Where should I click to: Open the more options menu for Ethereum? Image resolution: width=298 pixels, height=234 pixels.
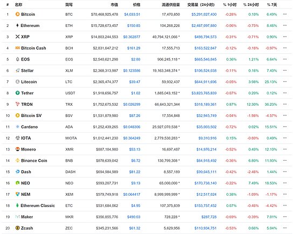click(x=285, y=25)
